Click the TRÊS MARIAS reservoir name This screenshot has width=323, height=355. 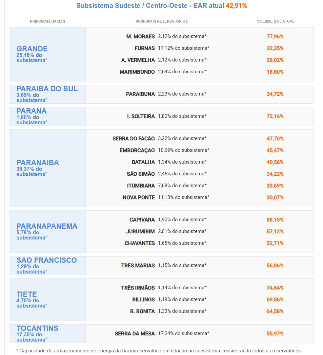pyautogui.click(x=138, y=266)
